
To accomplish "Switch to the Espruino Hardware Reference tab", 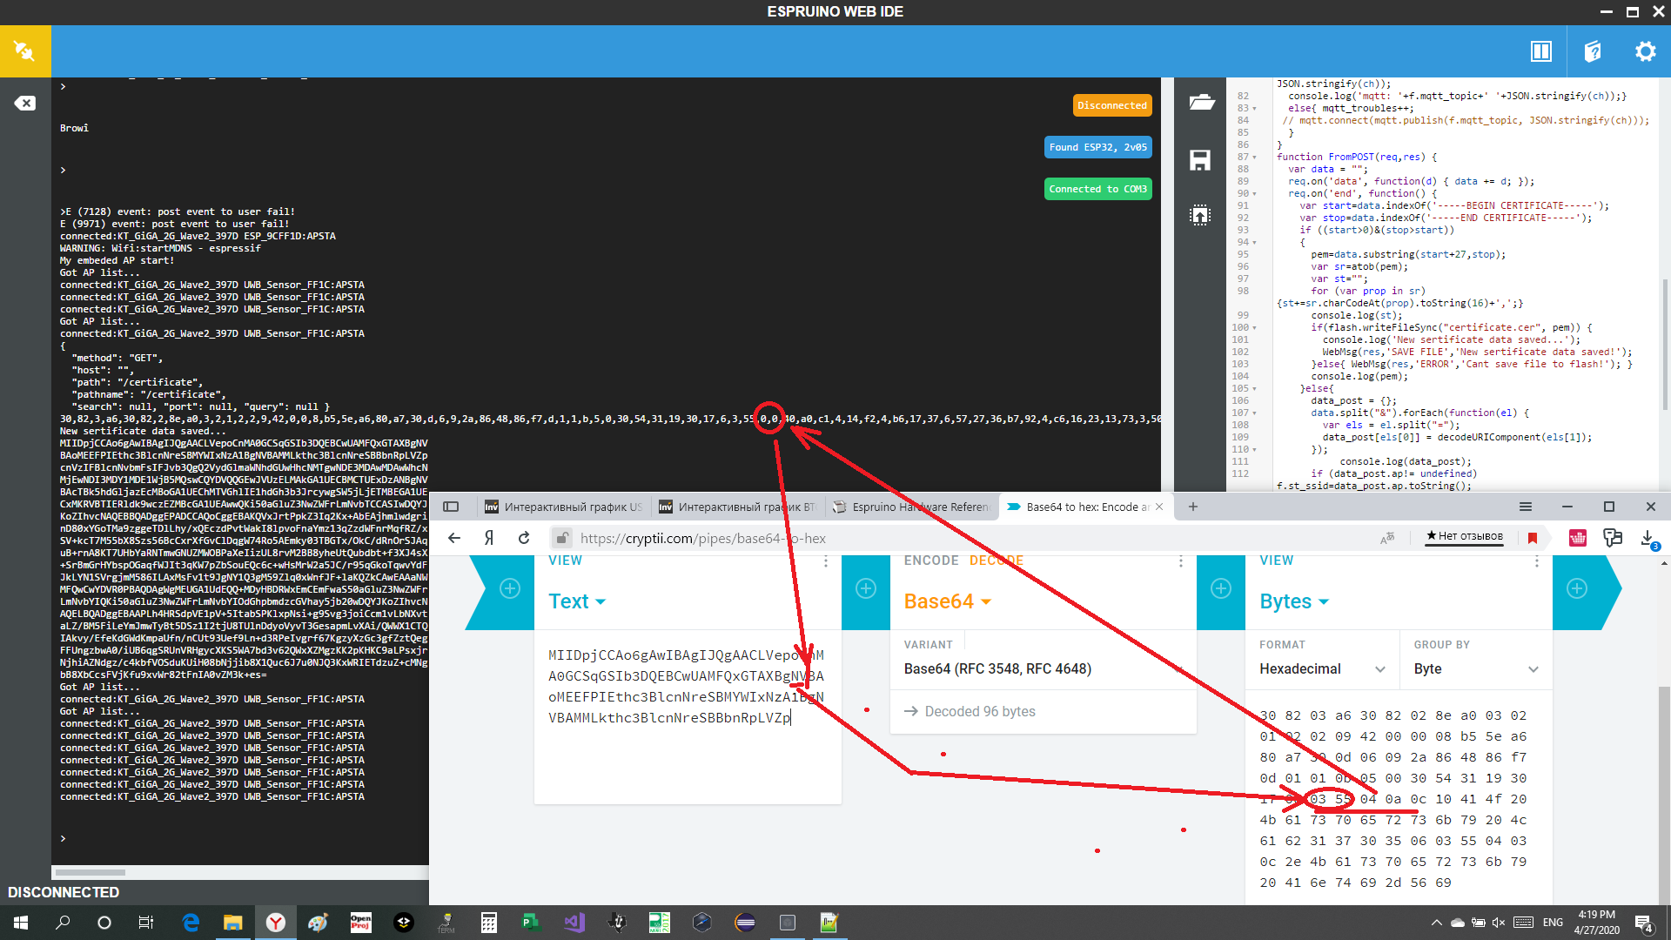I will pos(910,507).
